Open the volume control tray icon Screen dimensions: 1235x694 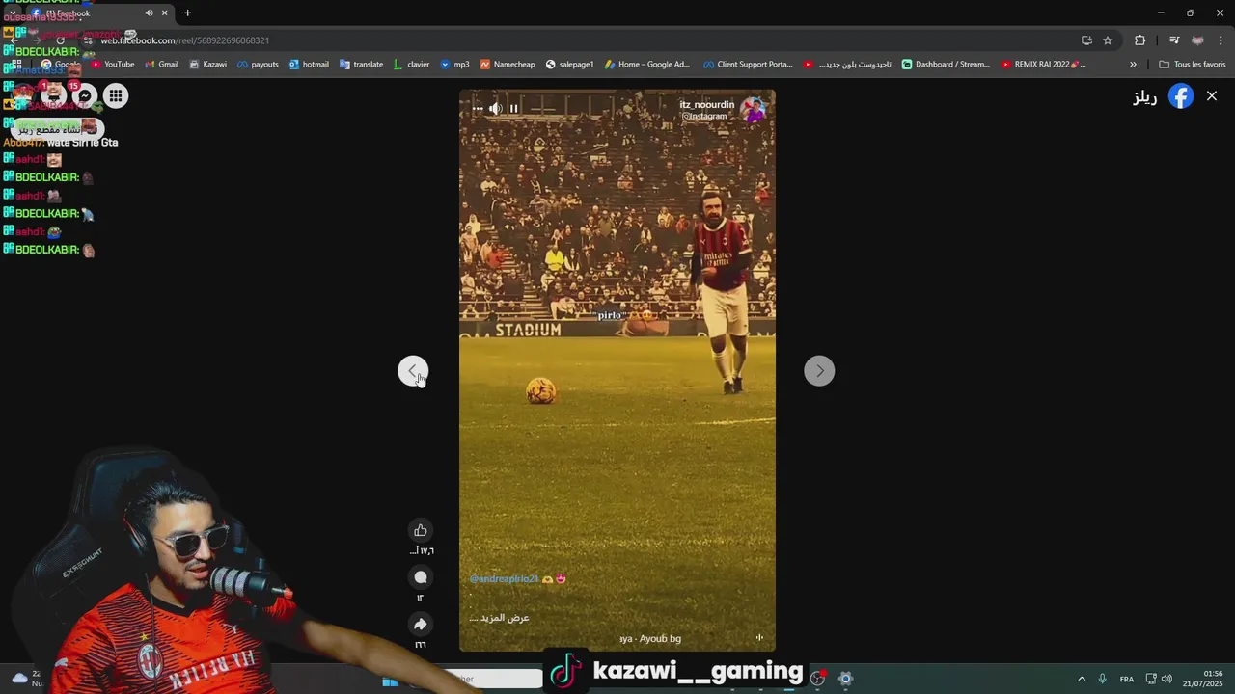click(1166, 679)
